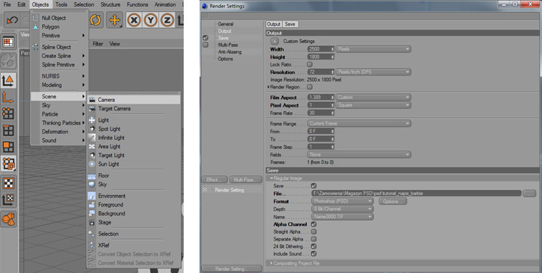
Task: Open the Pixels/Inch (DPI) dropdown
Action: click(x=373, y=72)
